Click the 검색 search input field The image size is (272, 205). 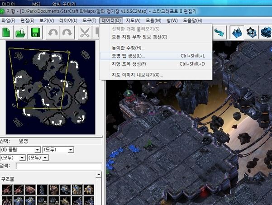[59, 166]
